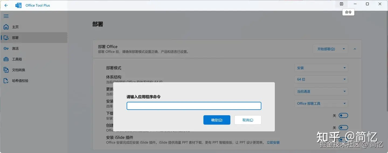Viewport: 388px width, 153px height.
Task: Open 哈希值校验 page
Action: click(x=34, y=81)
